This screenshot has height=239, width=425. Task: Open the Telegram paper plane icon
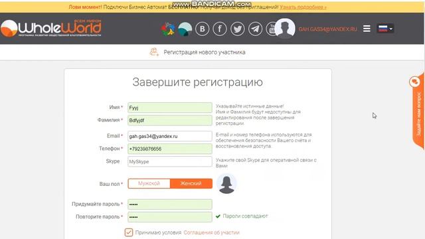point(255,29)
